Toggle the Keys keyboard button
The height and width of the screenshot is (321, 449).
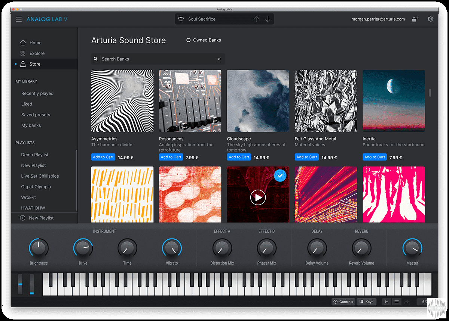click(366, 302)
